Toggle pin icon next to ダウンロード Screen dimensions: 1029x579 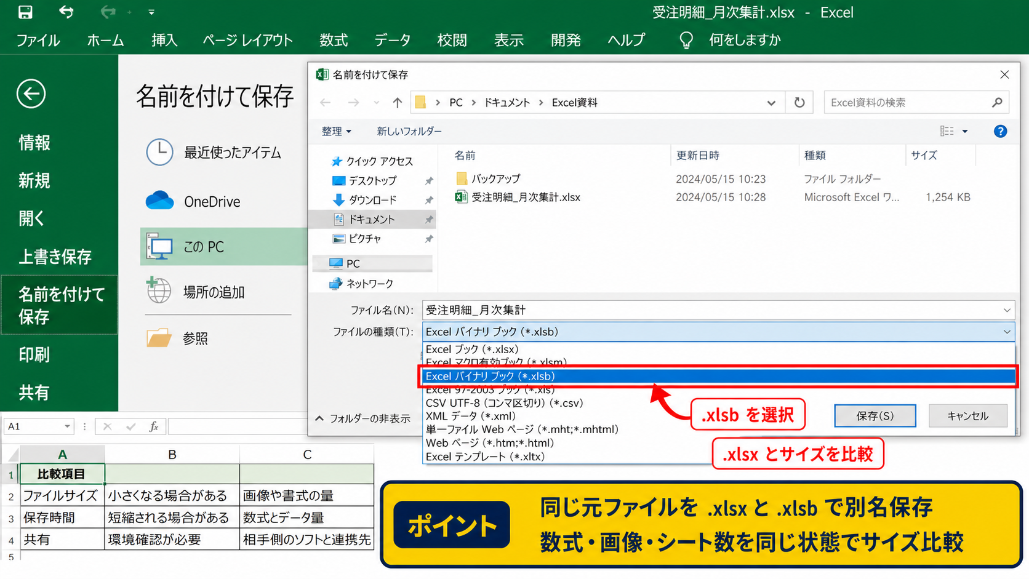click(429, 200)
